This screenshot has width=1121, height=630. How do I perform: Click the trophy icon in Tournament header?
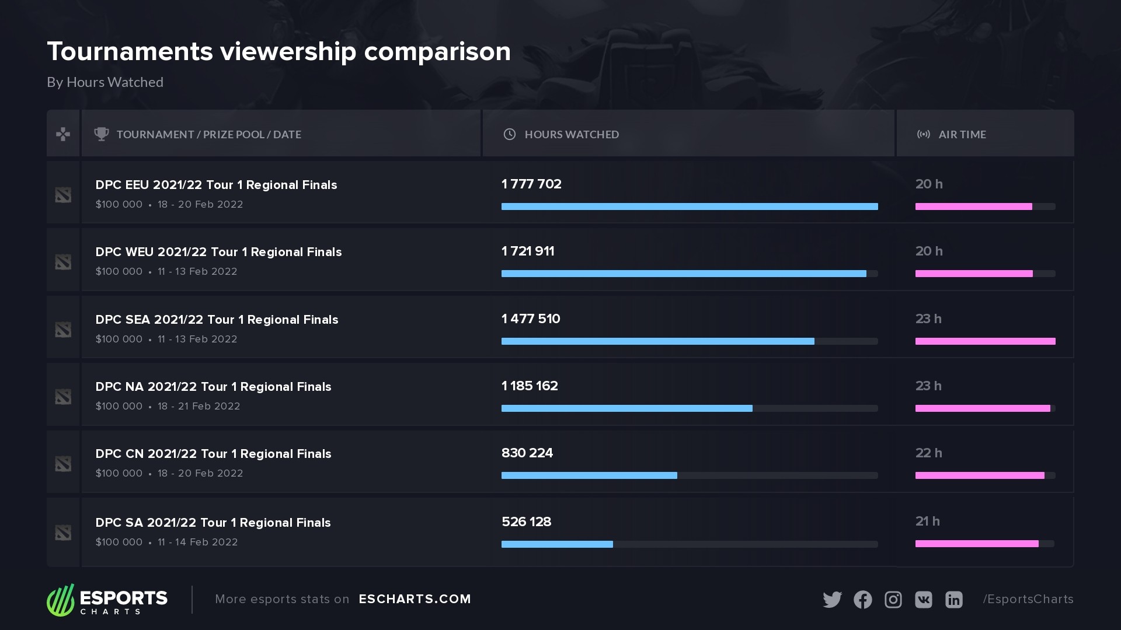(102, 134)
